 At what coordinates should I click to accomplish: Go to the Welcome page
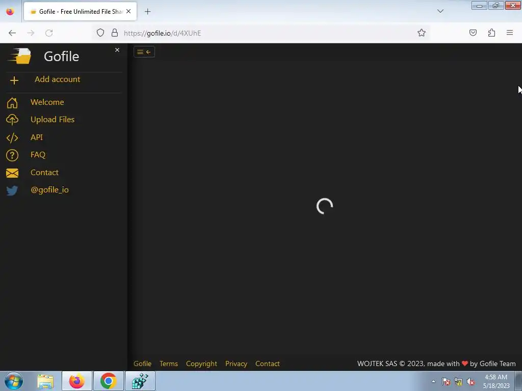tap(47, 102)
